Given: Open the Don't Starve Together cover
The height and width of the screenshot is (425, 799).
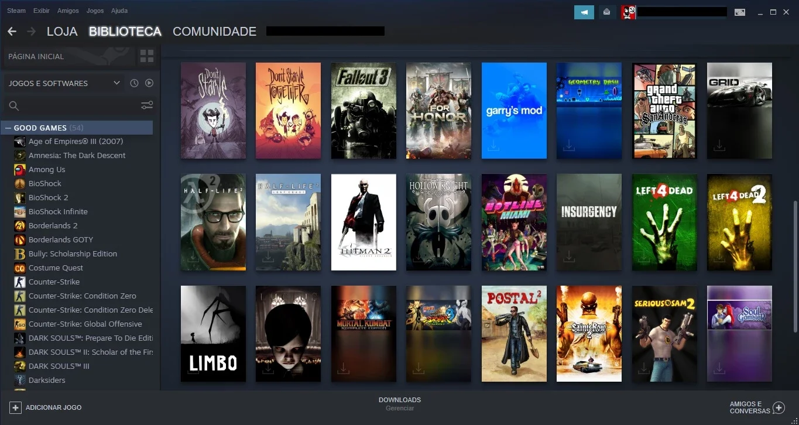Looking at the screenshot, I should coord(288,111).
